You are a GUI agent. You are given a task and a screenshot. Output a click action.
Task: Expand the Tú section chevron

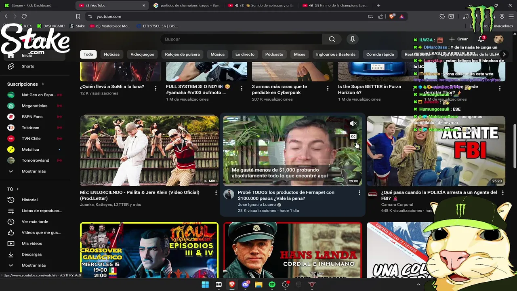coord(18,189)
